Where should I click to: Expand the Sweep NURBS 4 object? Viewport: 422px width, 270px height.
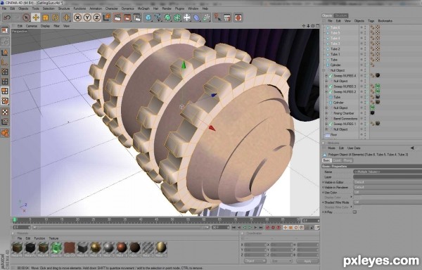[326, 76]
